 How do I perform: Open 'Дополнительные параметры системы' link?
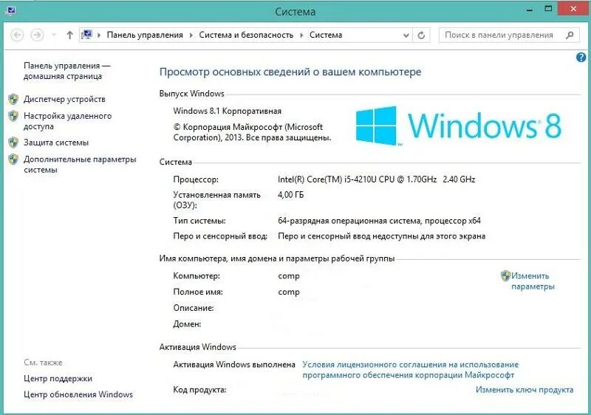[80, 164]
